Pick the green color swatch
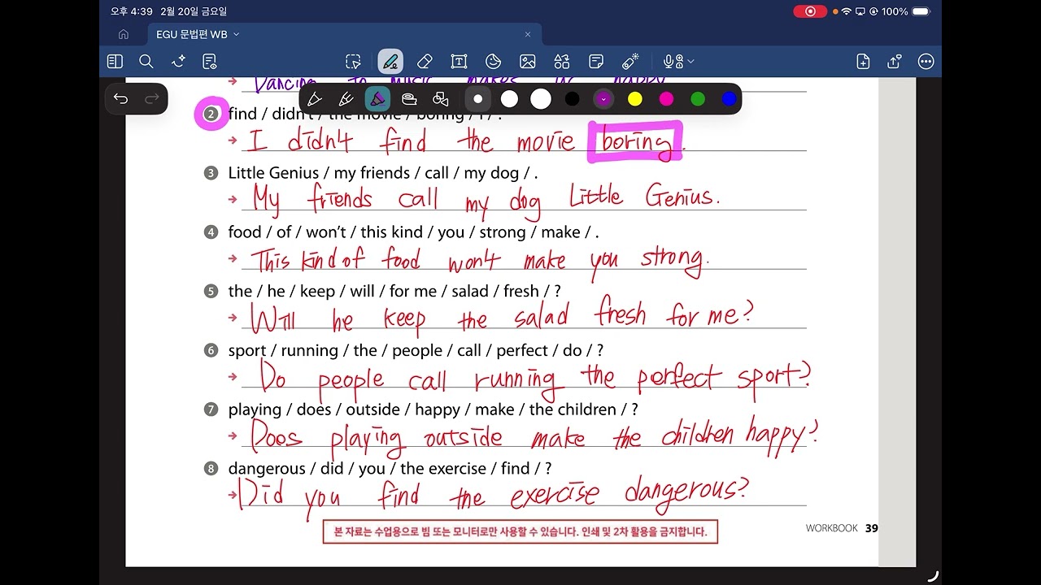The height and width of the screenshot is (585, 1041). (x=698, y=99)
